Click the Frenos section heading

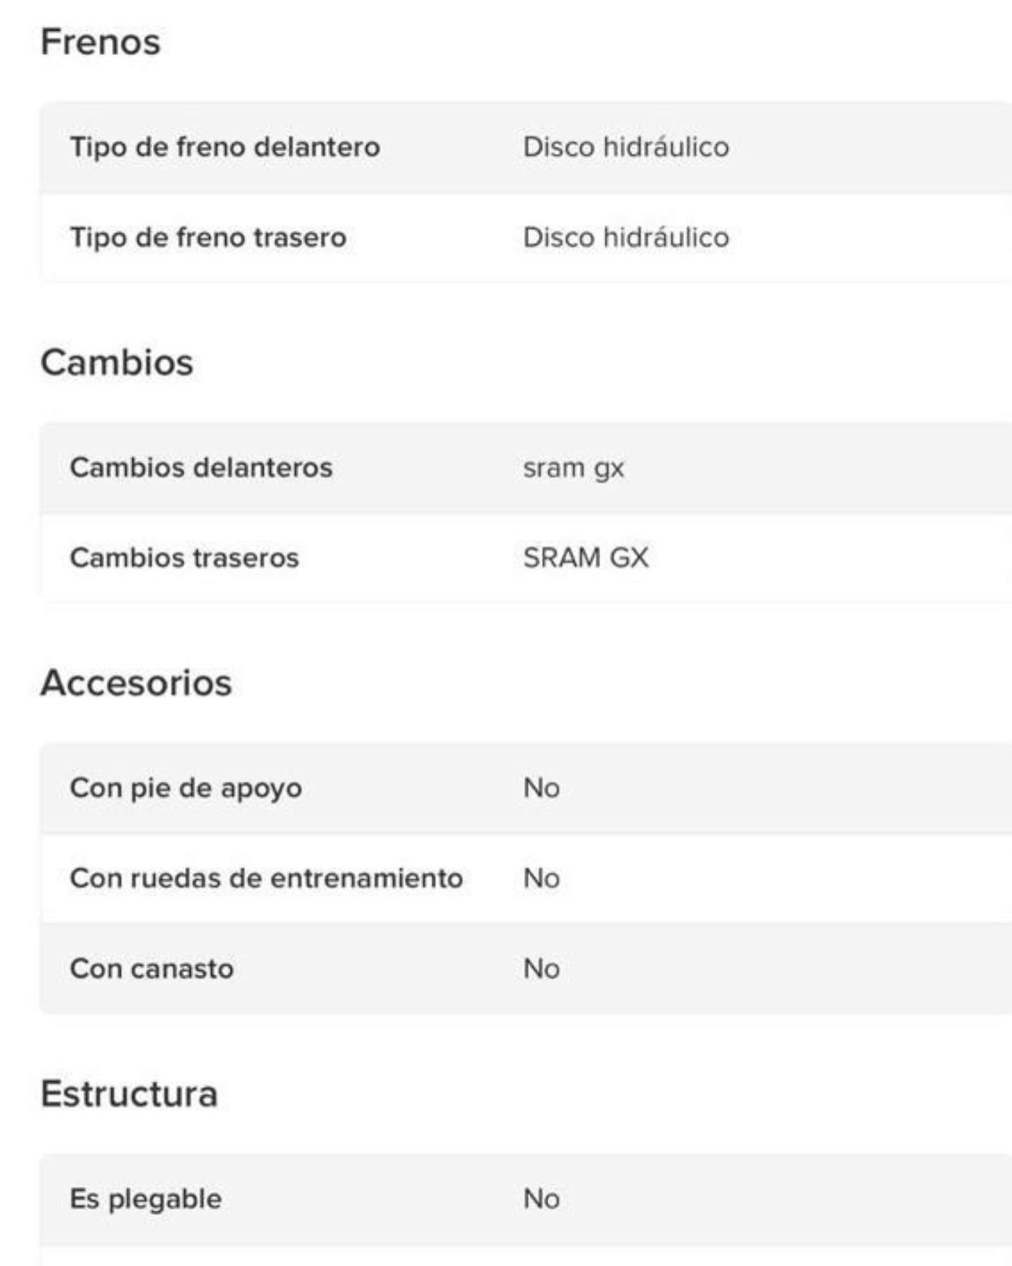(100, 41)
